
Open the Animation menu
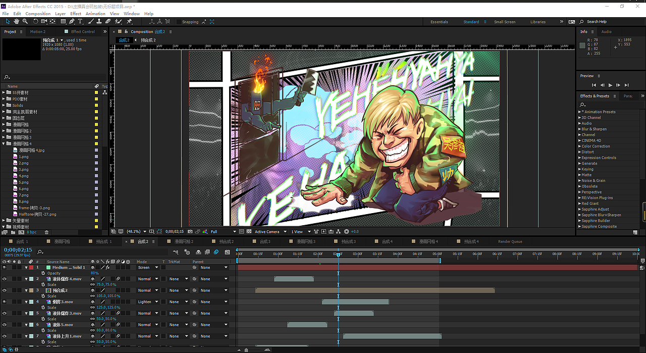click(x=95, y=14)
